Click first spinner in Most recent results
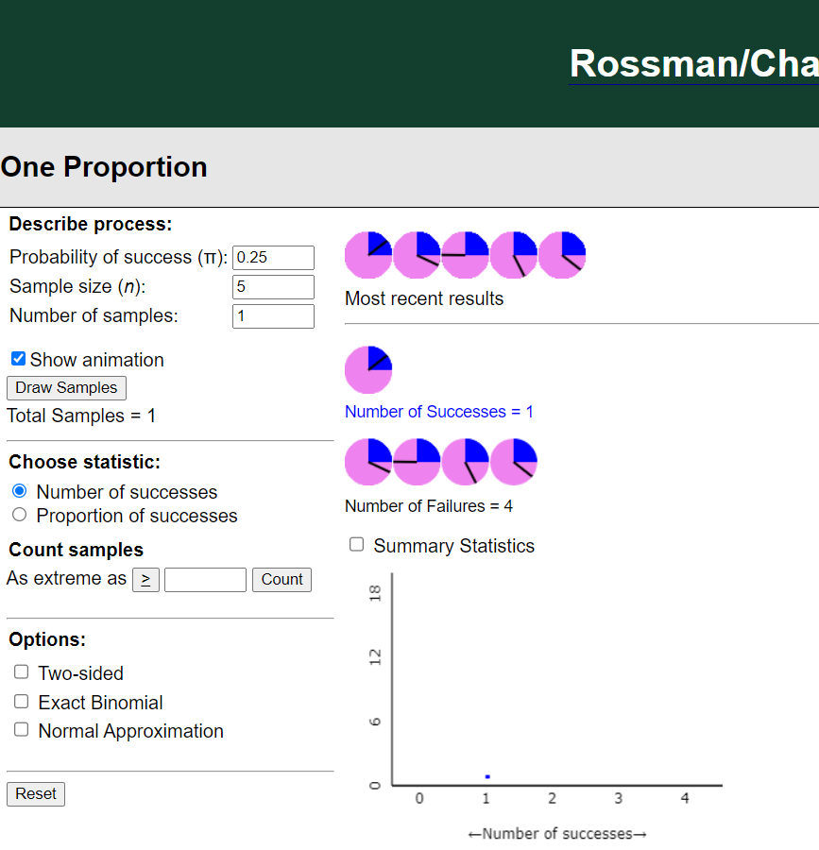This screenshot has height=850, width=819. (x=368, y=255)
